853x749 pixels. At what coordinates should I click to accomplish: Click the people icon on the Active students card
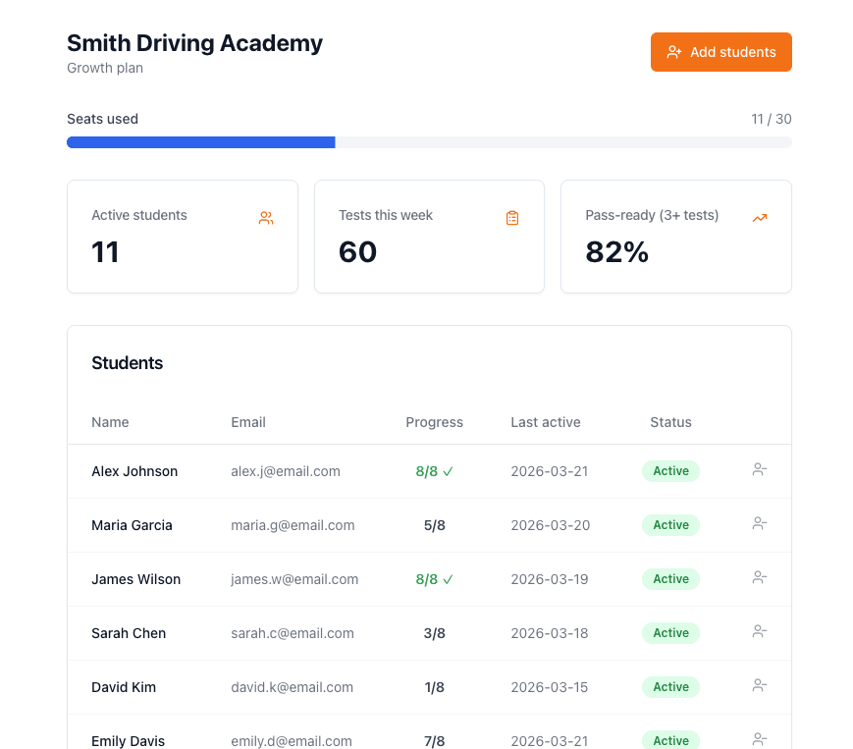click(265, 218)
